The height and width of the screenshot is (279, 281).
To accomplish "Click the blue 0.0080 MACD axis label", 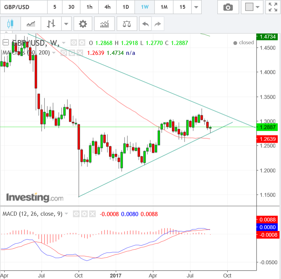I will click(x=267, y=227).
